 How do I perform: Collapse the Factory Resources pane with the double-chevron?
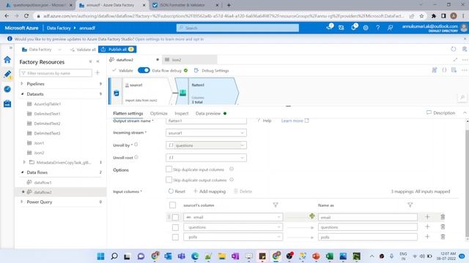pyautogui.click(x=97, y=61)
